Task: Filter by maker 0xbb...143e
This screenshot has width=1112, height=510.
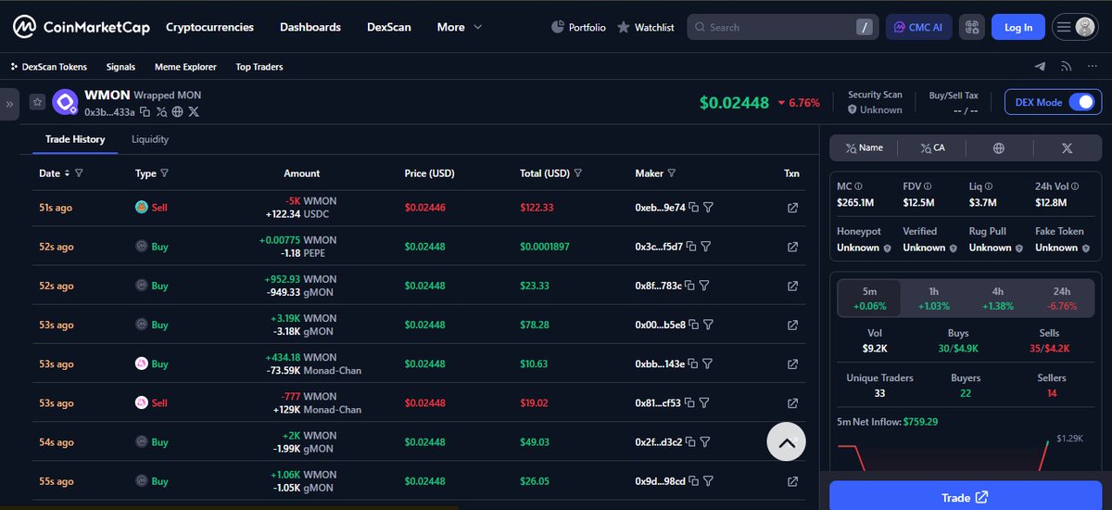Action: point(708,364)
